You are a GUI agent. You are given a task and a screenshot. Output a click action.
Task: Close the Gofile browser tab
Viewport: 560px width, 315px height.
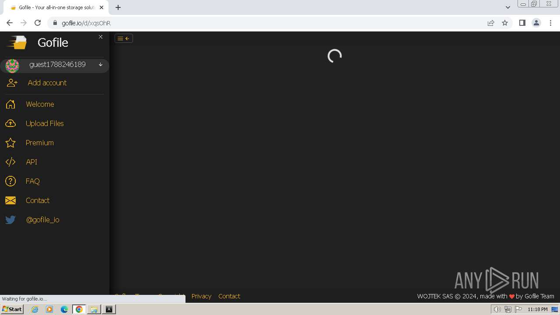[x=101, y=7]
